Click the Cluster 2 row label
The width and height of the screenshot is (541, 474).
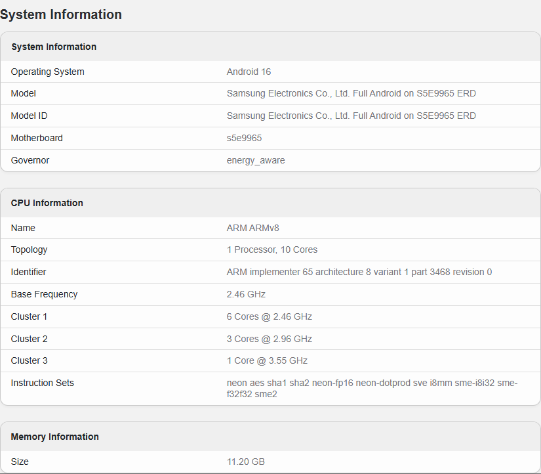[30, 339]
